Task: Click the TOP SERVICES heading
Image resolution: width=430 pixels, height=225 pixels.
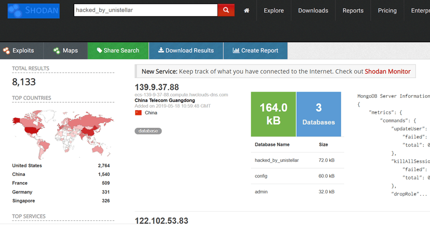Action: (29, 216)
